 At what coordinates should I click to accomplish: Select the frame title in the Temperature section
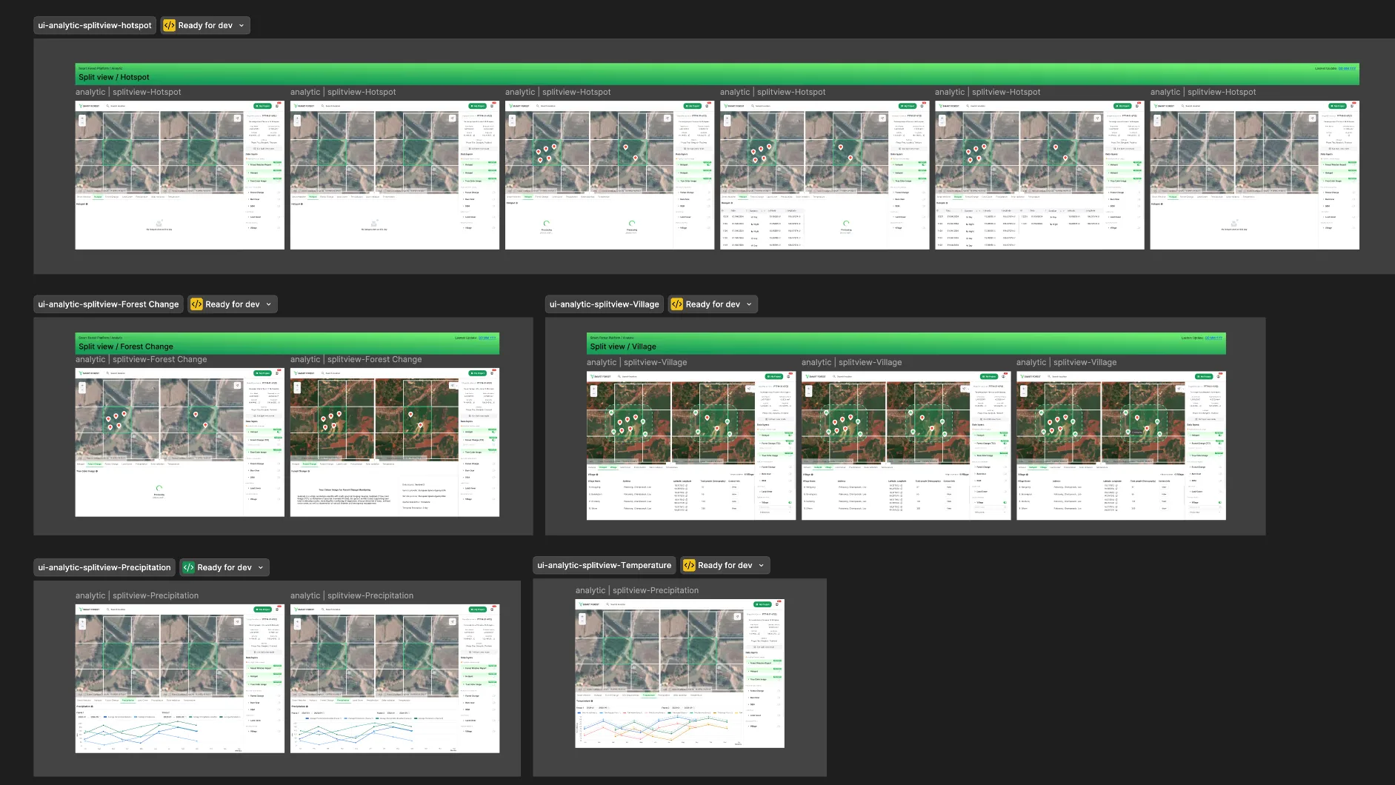click(637, 590)
